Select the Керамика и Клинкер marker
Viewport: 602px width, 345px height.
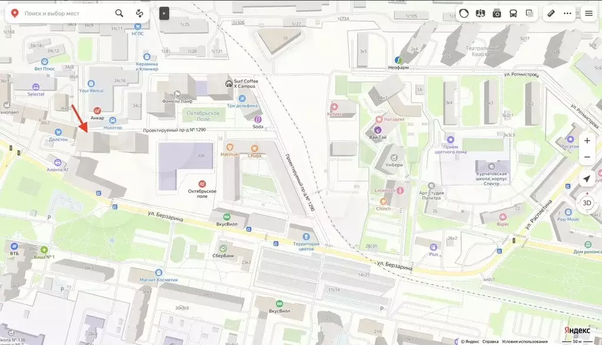click(x=147, y=57)
